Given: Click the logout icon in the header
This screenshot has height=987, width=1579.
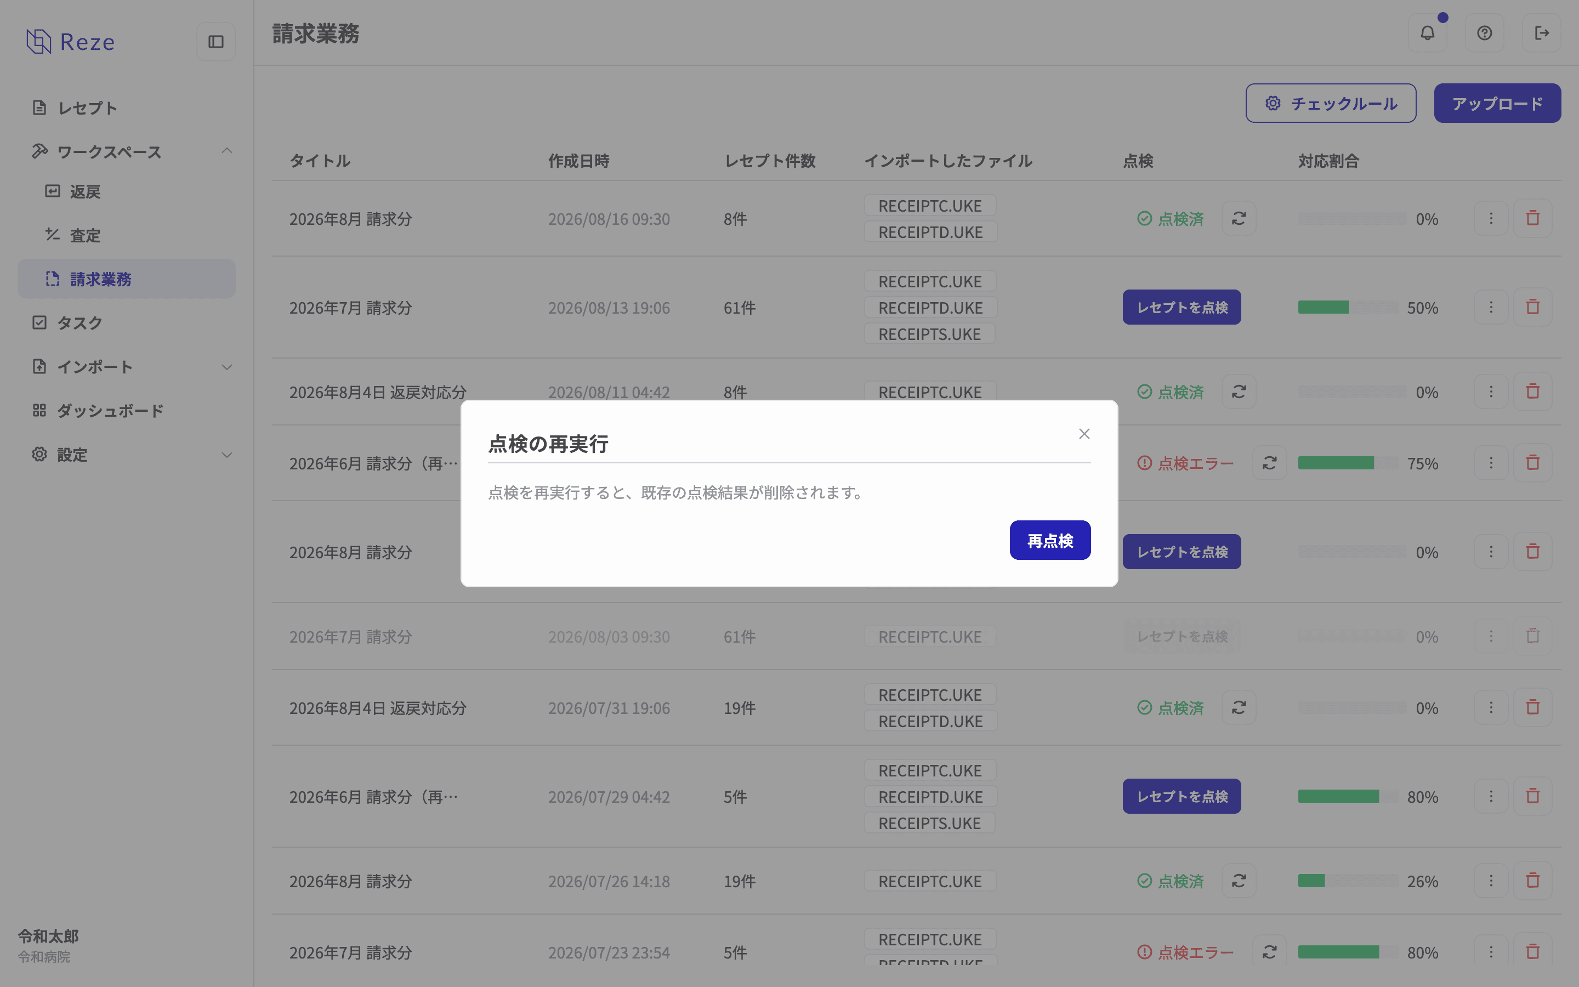Looking at the screenshot, I should 1541,33.
